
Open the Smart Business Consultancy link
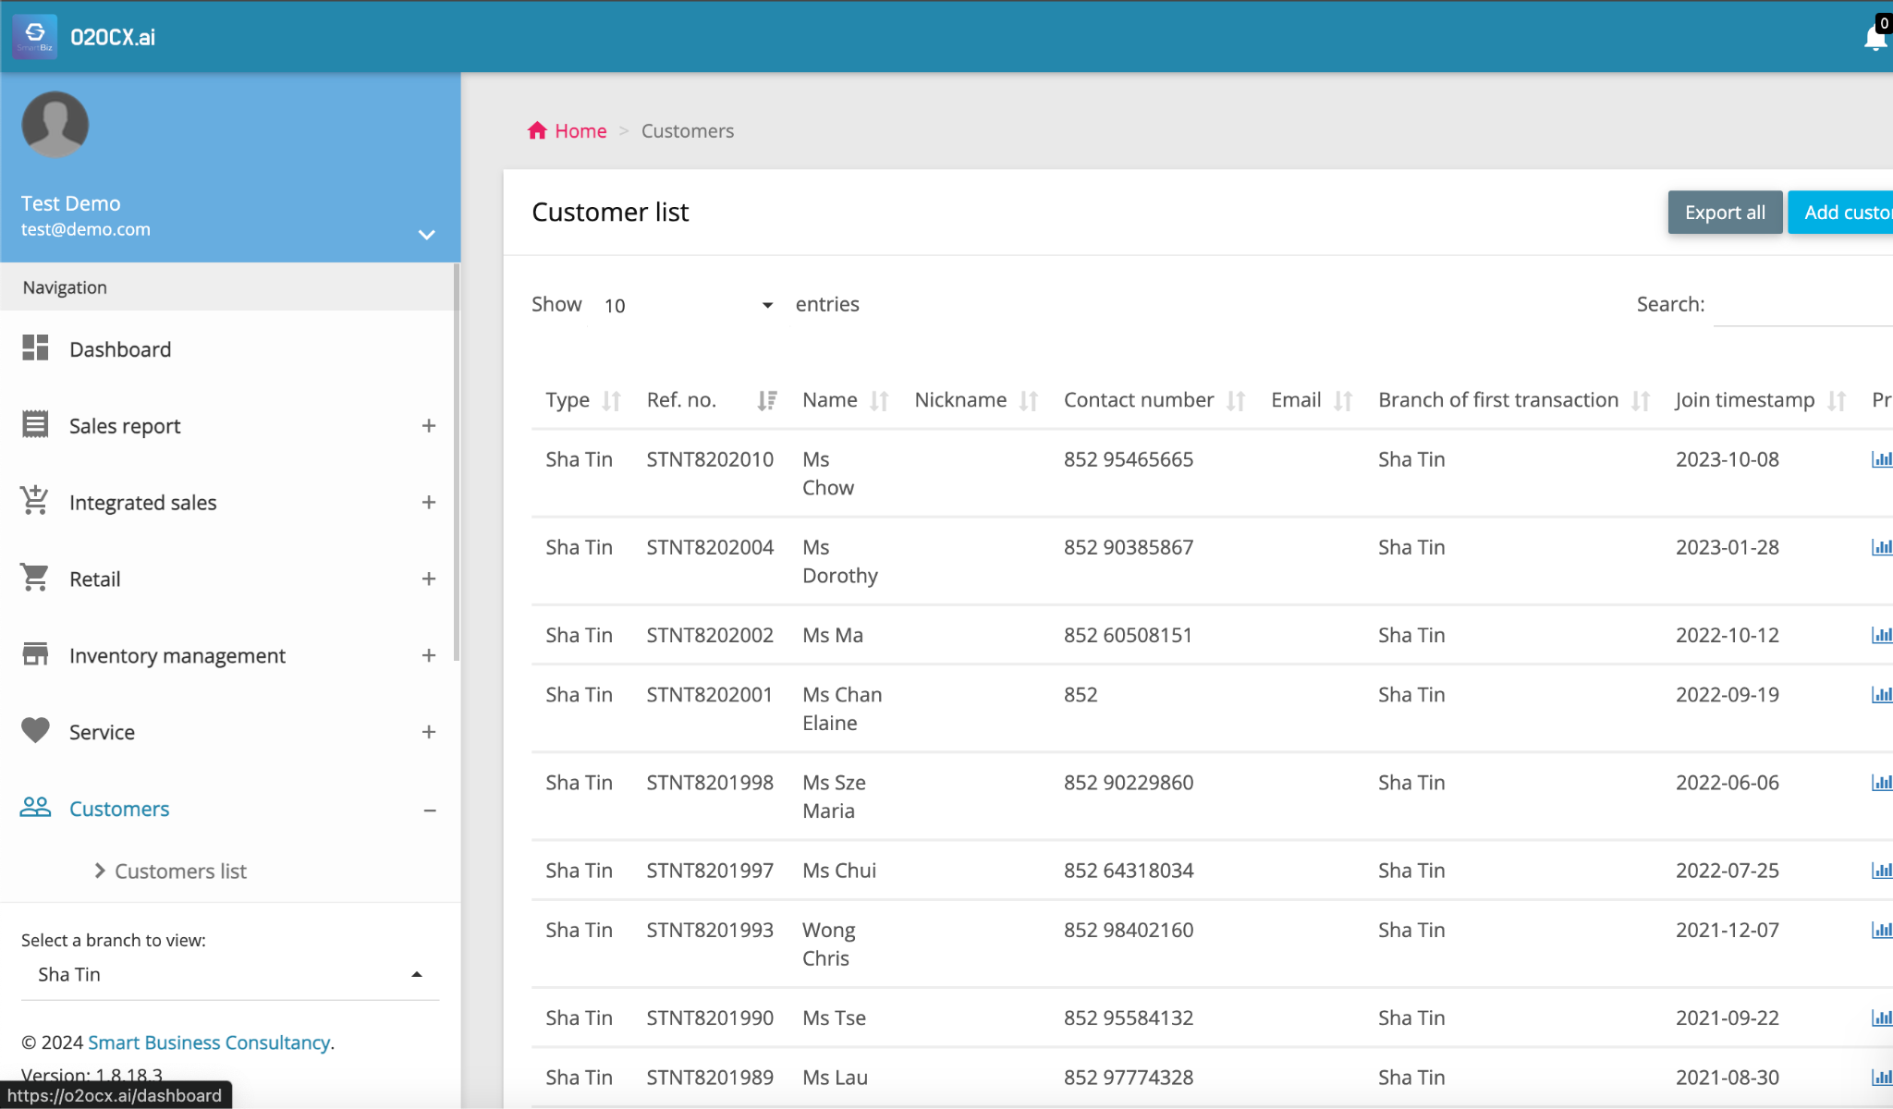click(209, 1042)
